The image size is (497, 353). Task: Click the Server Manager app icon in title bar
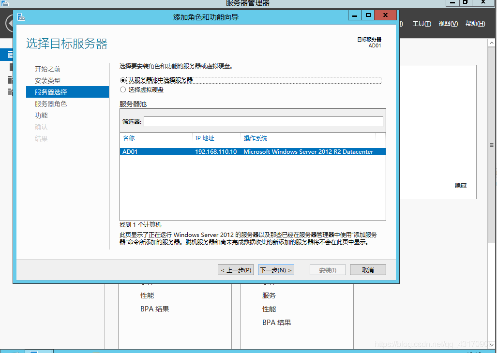click(5, 2)
